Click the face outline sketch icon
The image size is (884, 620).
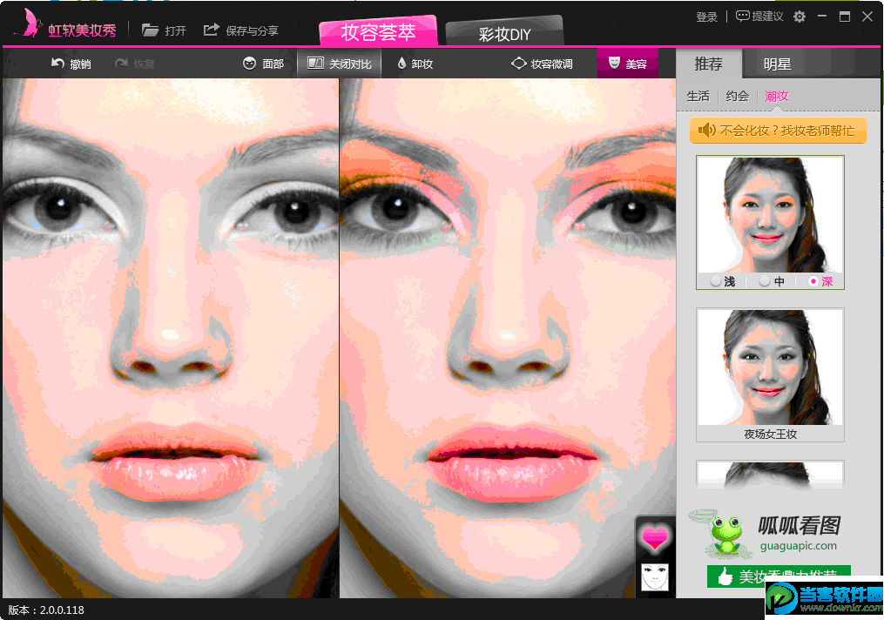[x=655, y=577]
